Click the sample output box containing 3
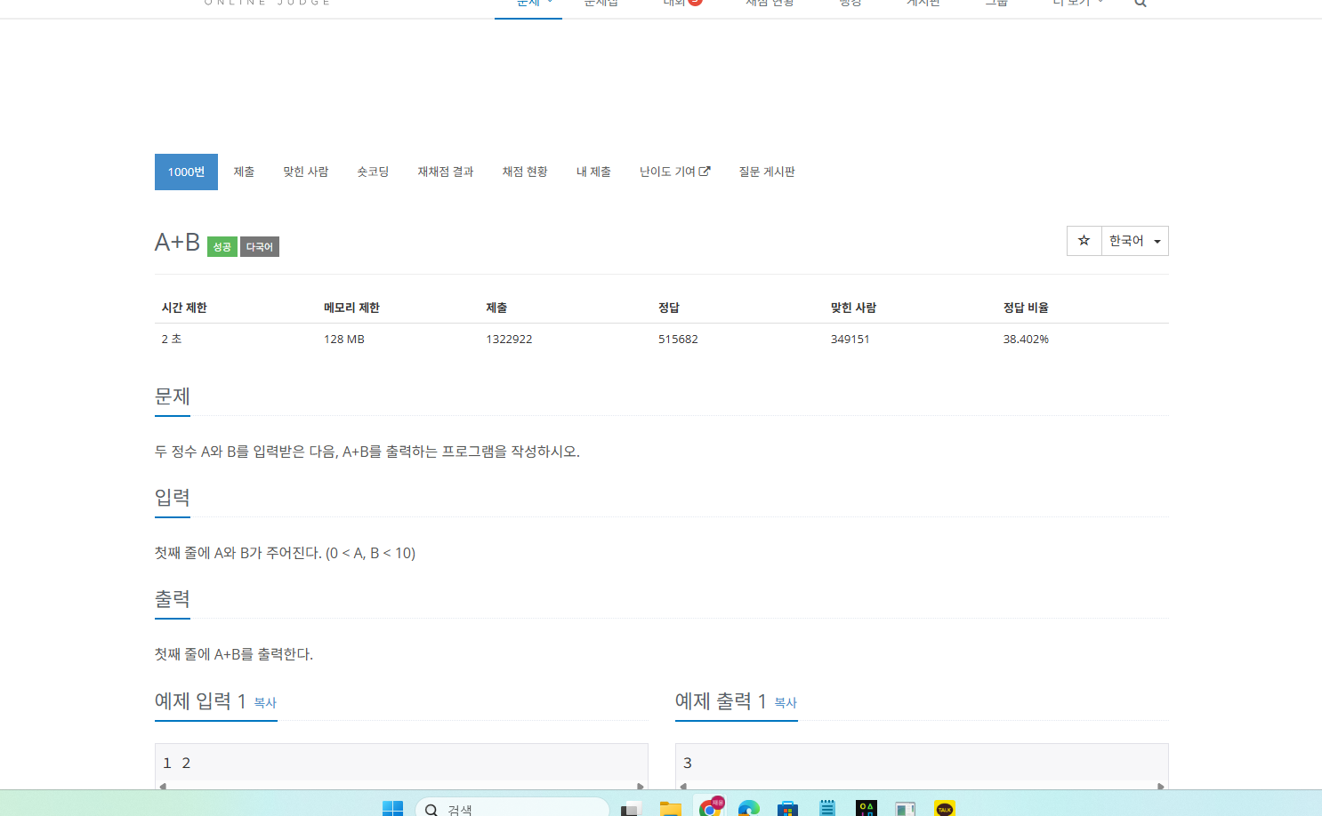Screen dimensions: 1322x816 922,765
